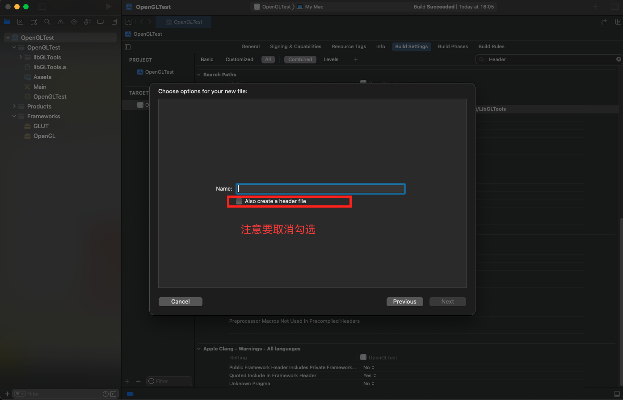Open the Build Rules tab
Screen dimensions: 623x400
(491, 46)
